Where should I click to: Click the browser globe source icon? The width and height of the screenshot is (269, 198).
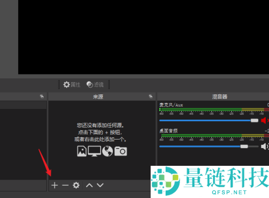[x=108, y=151]
